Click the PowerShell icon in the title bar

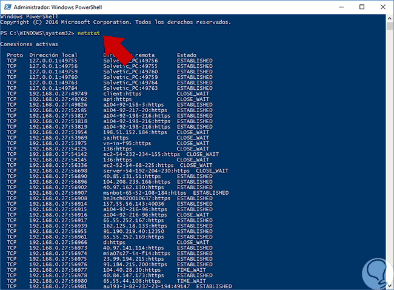pyautogui.click(x=8, y=7)
